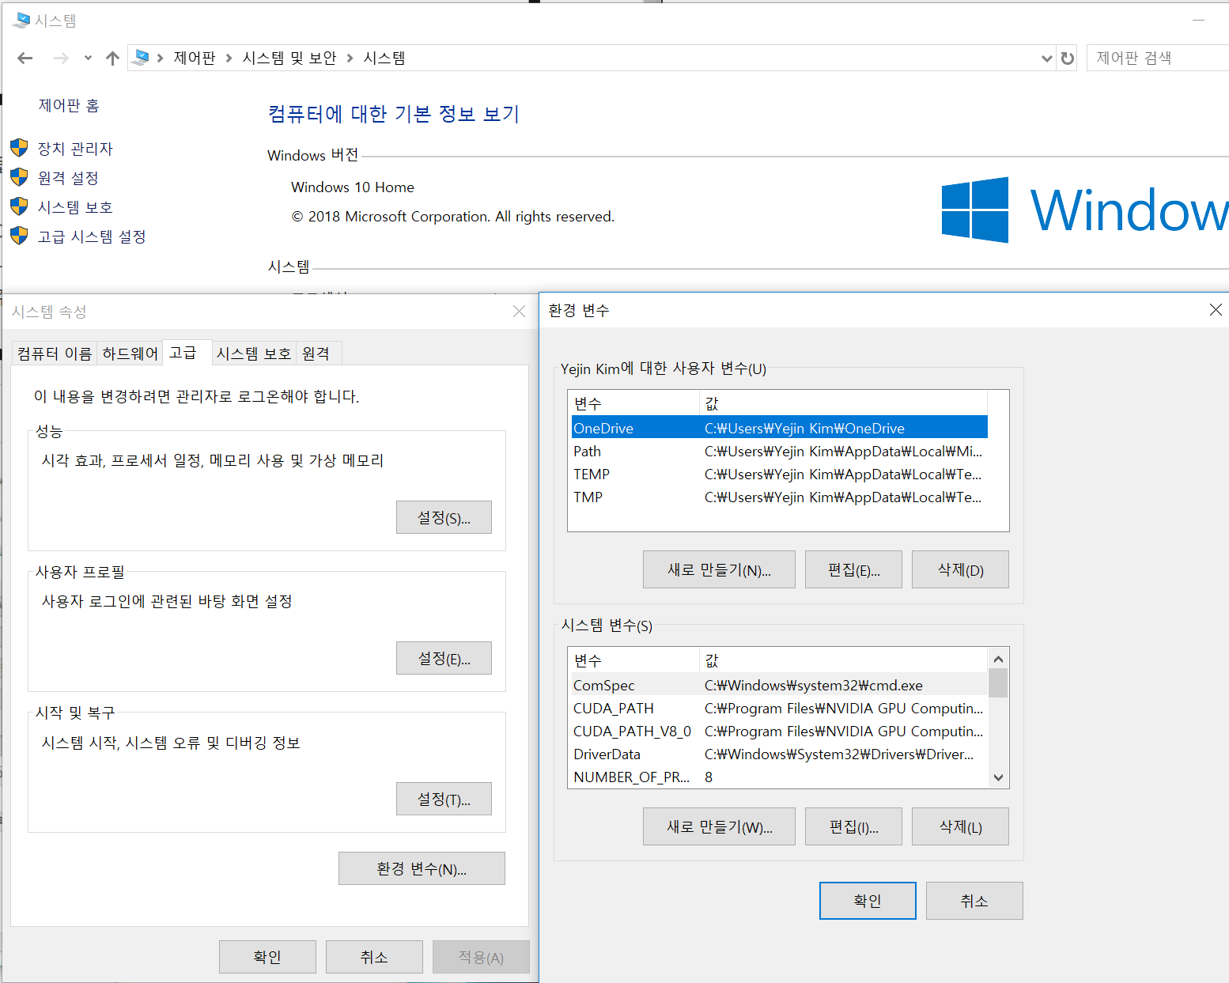This screenshot has height=983, width=1229.
Task: Refresh the Control Panel page
Action: [x=1068, y=58]
